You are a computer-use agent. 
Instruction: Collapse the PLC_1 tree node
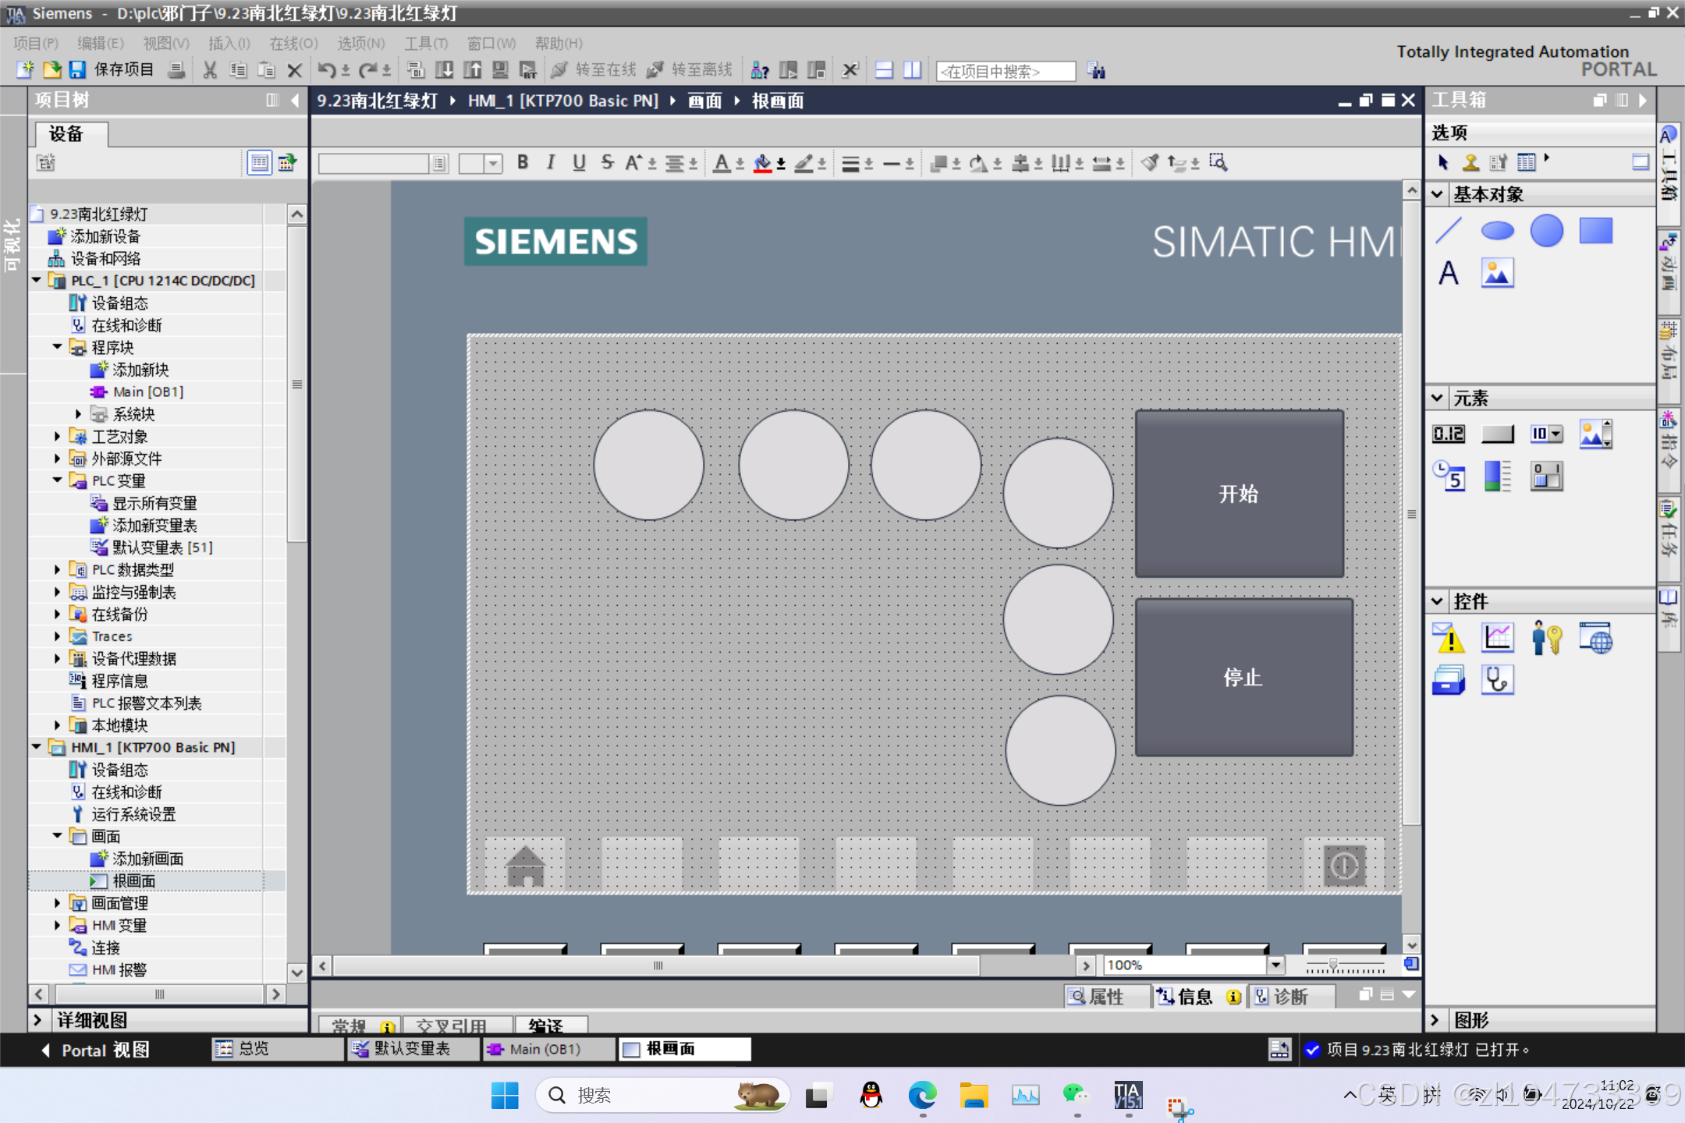[x=37, y=280]
